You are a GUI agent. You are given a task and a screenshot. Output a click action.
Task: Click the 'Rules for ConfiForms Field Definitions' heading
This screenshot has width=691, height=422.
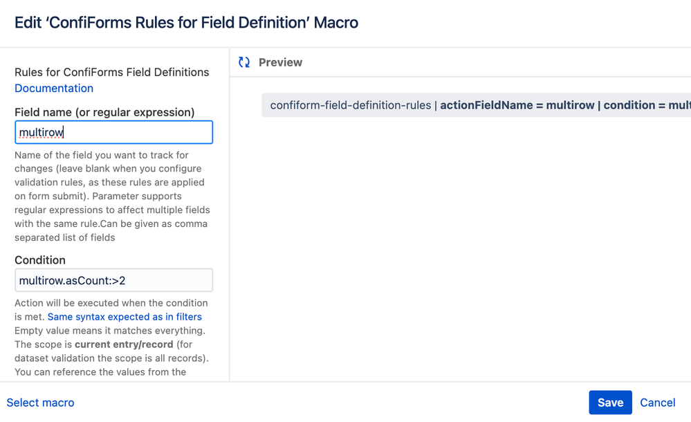click(112, 73)
